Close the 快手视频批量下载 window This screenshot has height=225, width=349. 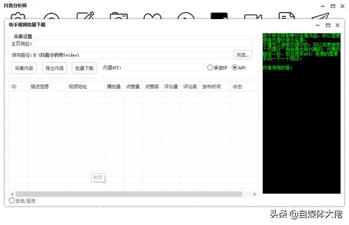338,25
